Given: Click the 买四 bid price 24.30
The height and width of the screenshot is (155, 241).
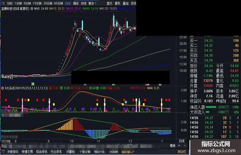Looking at the screenshot, I should (208, 55).
